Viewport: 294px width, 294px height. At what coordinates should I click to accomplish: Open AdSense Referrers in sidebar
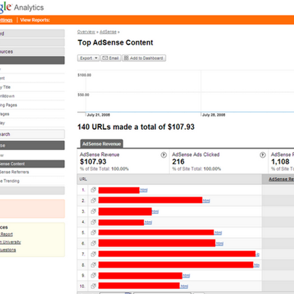click(14, 172)
